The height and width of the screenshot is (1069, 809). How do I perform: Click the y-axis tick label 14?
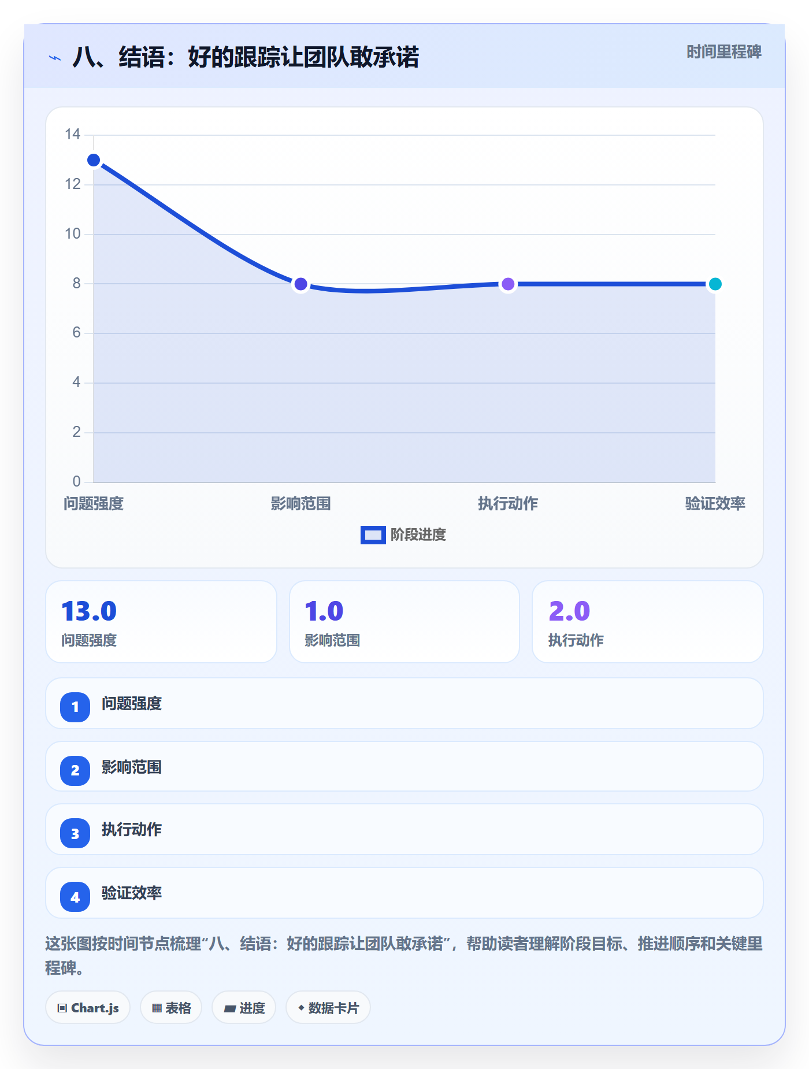click(73, 135)
